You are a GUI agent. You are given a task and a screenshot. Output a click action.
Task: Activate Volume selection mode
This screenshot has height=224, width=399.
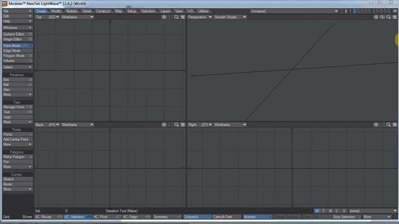click(x=17, y=61)
